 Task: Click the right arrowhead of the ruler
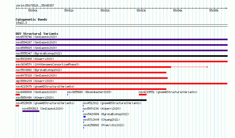coord(227,8)
